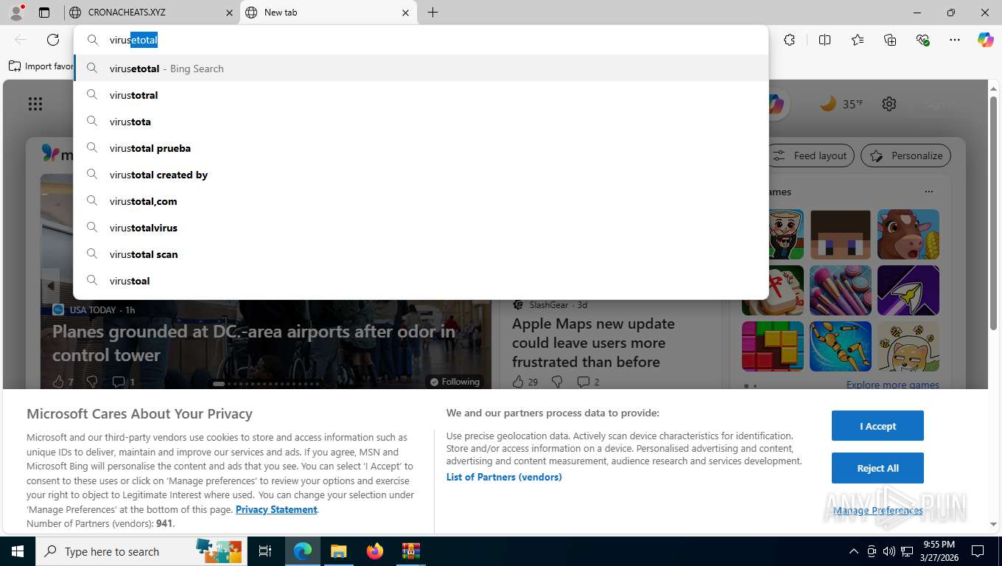
Task: Toggle Following for USA TODAY
Action: pyautogui.click(x=455, y=382)
